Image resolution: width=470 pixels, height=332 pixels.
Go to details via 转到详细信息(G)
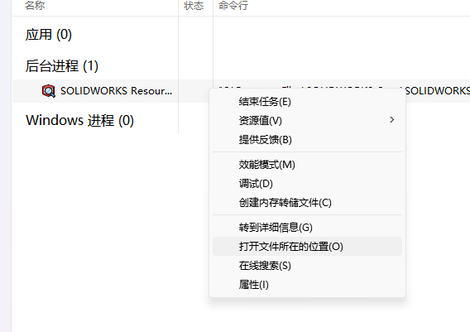307,228
